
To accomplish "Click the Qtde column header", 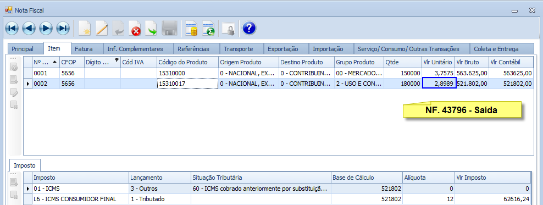I will click(x=403, y=62).
